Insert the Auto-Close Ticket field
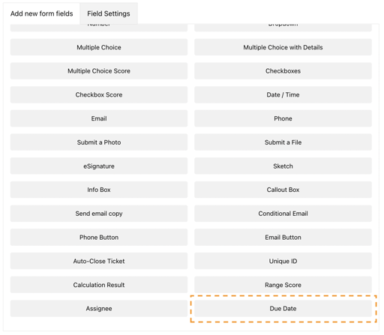This screenshot has height=335, width=384. (99, 261)
